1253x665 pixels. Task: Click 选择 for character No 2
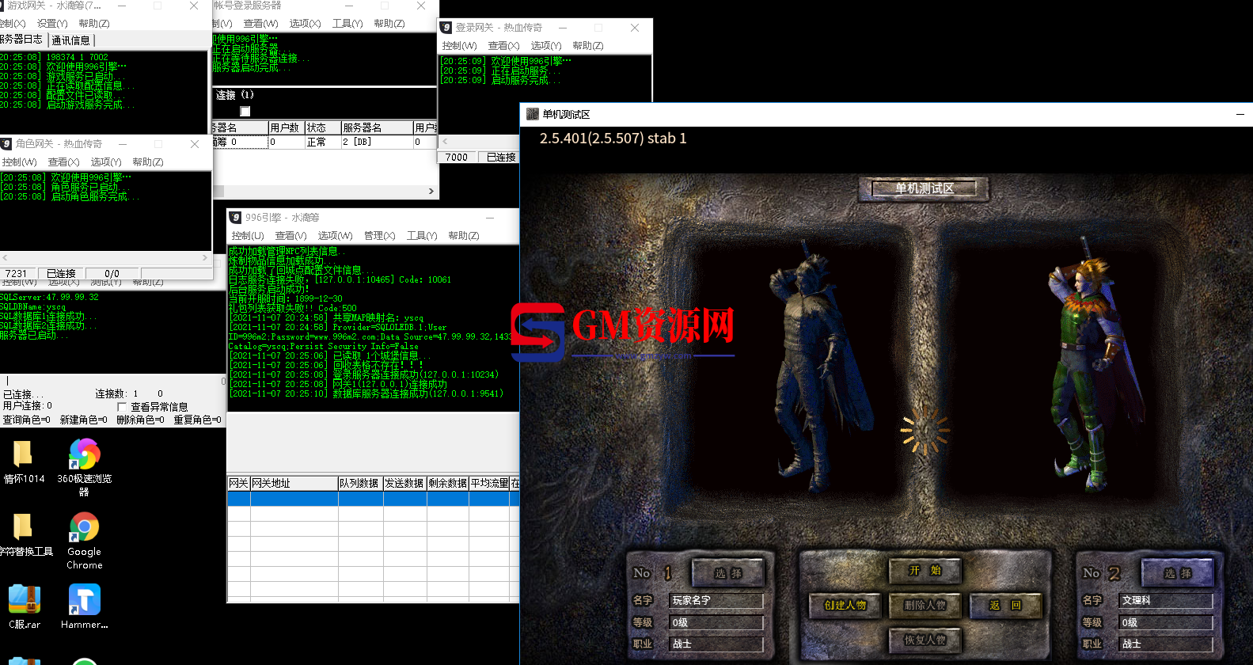1177,573
